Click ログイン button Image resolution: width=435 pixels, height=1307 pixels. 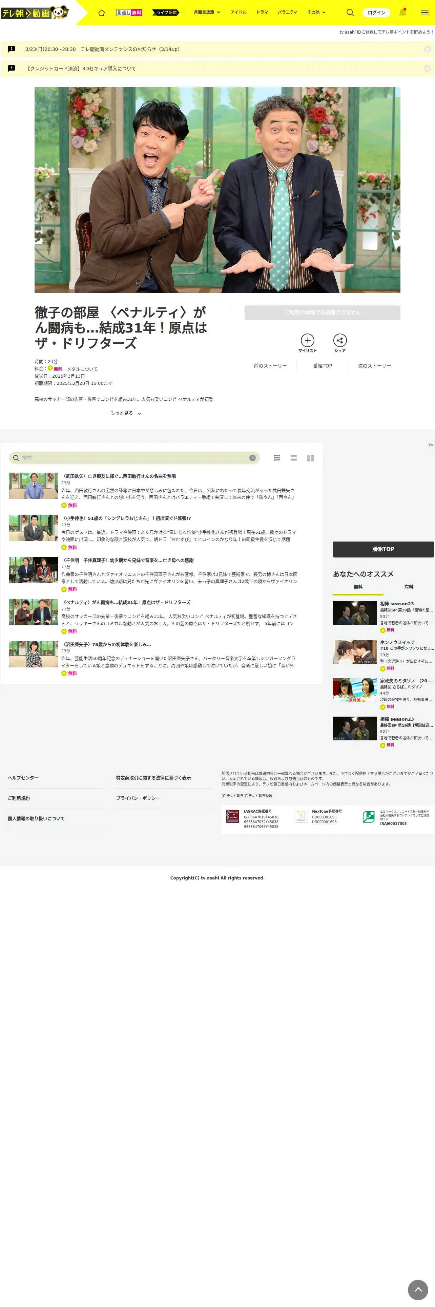tap(376, 13)
